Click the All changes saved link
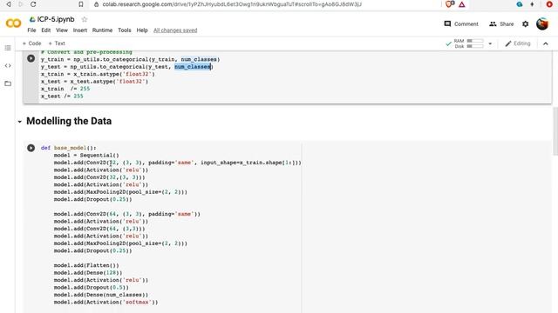Viewport: 558px width, 313px height. 175,30
